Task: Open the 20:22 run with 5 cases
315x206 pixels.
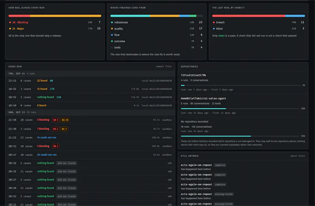Action: tap(90, 196)
